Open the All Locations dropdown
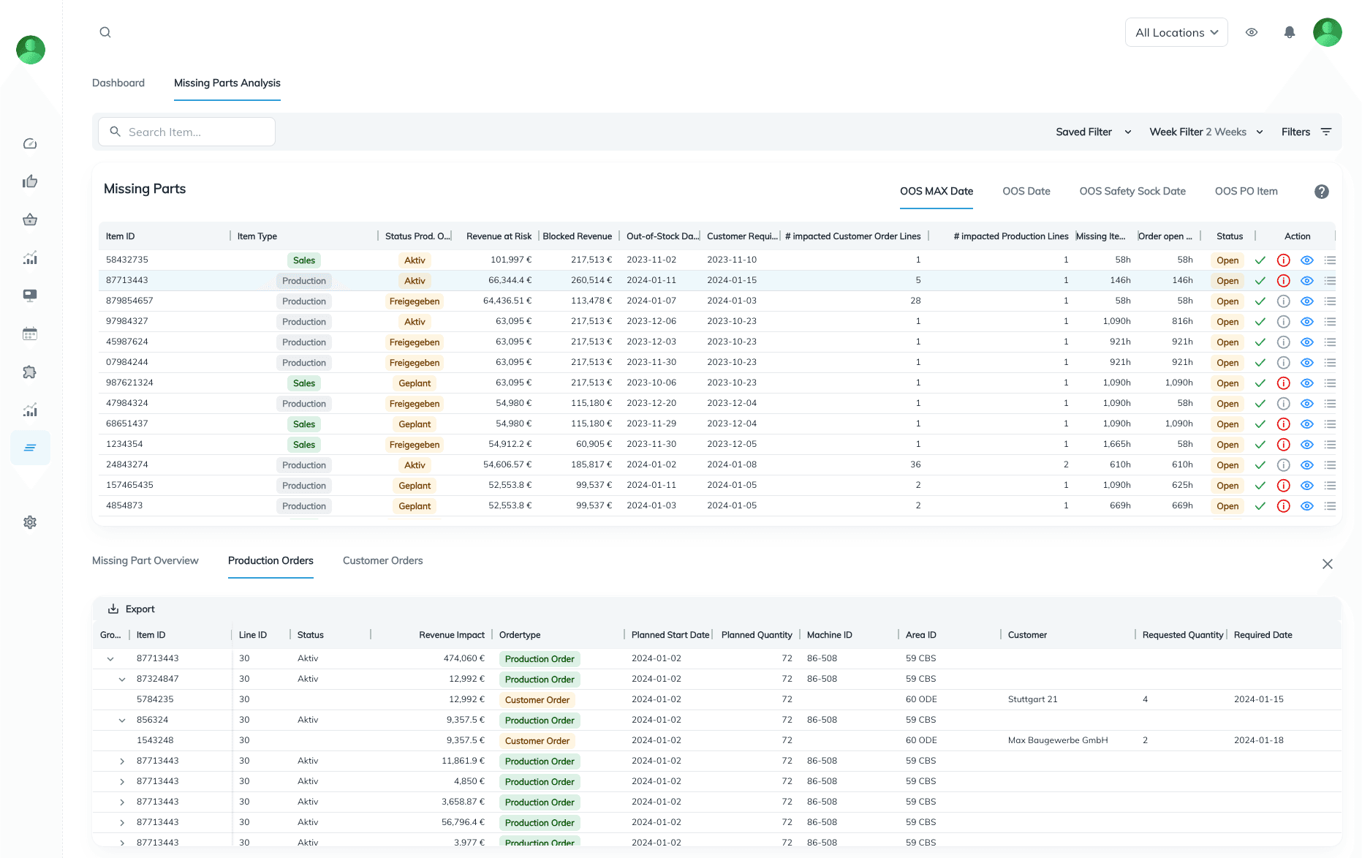Viewport: 1362px width, 858px height. pos(1176,32)
